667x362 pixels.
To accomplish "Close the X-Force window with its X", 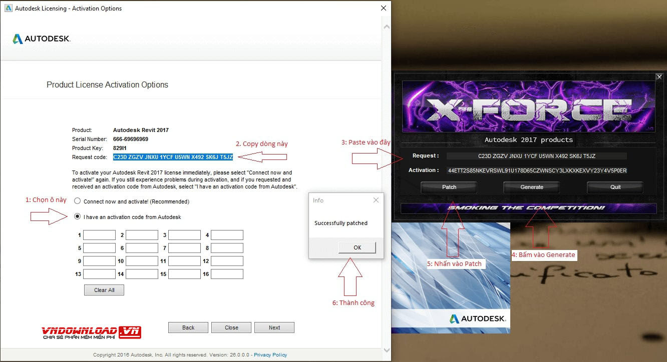I will pos(659,77).
